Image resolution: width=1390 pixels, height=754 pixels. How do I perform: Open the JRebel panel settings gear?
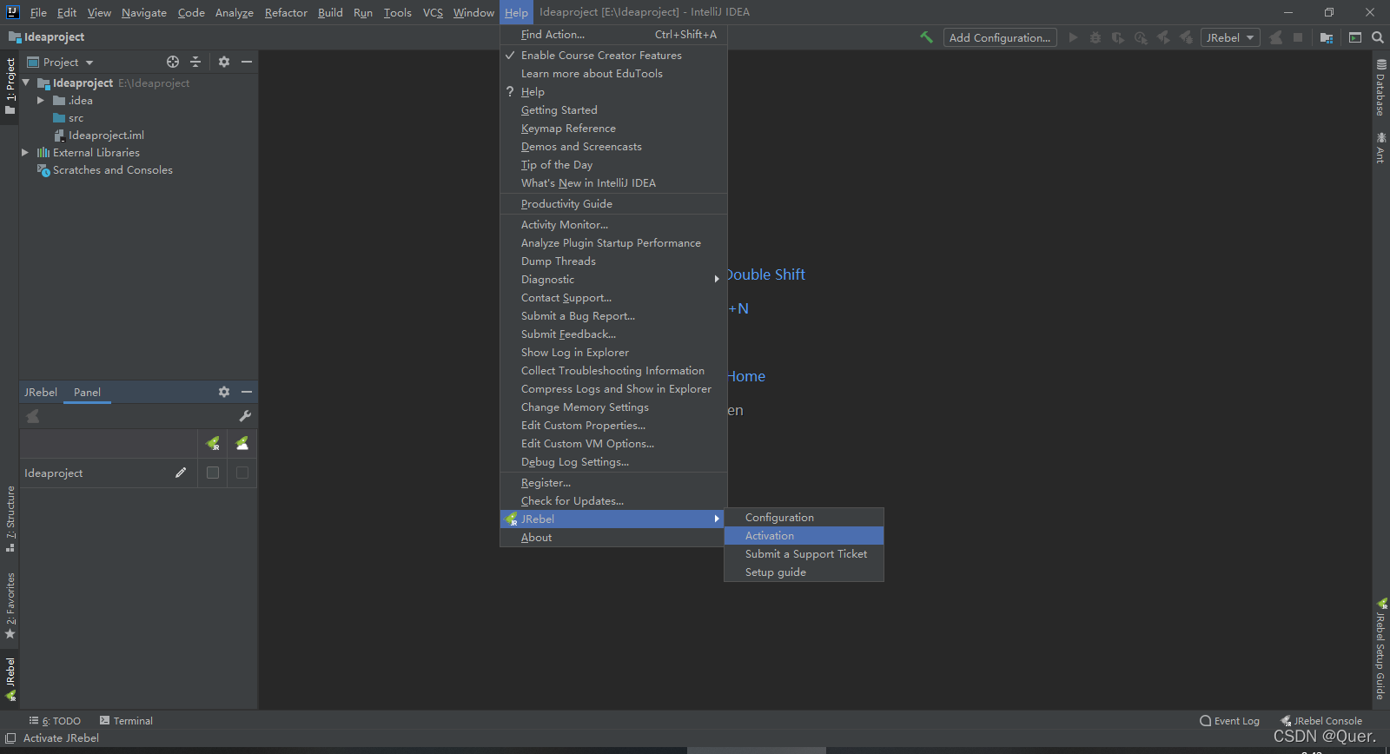[x=224, y=392]
